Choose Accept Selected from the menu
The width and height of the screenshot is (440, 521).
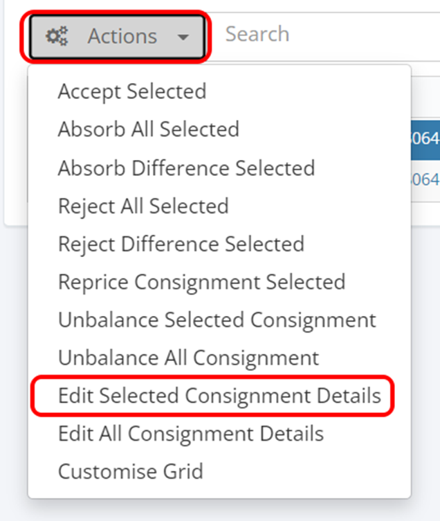(x=131, y=91)
